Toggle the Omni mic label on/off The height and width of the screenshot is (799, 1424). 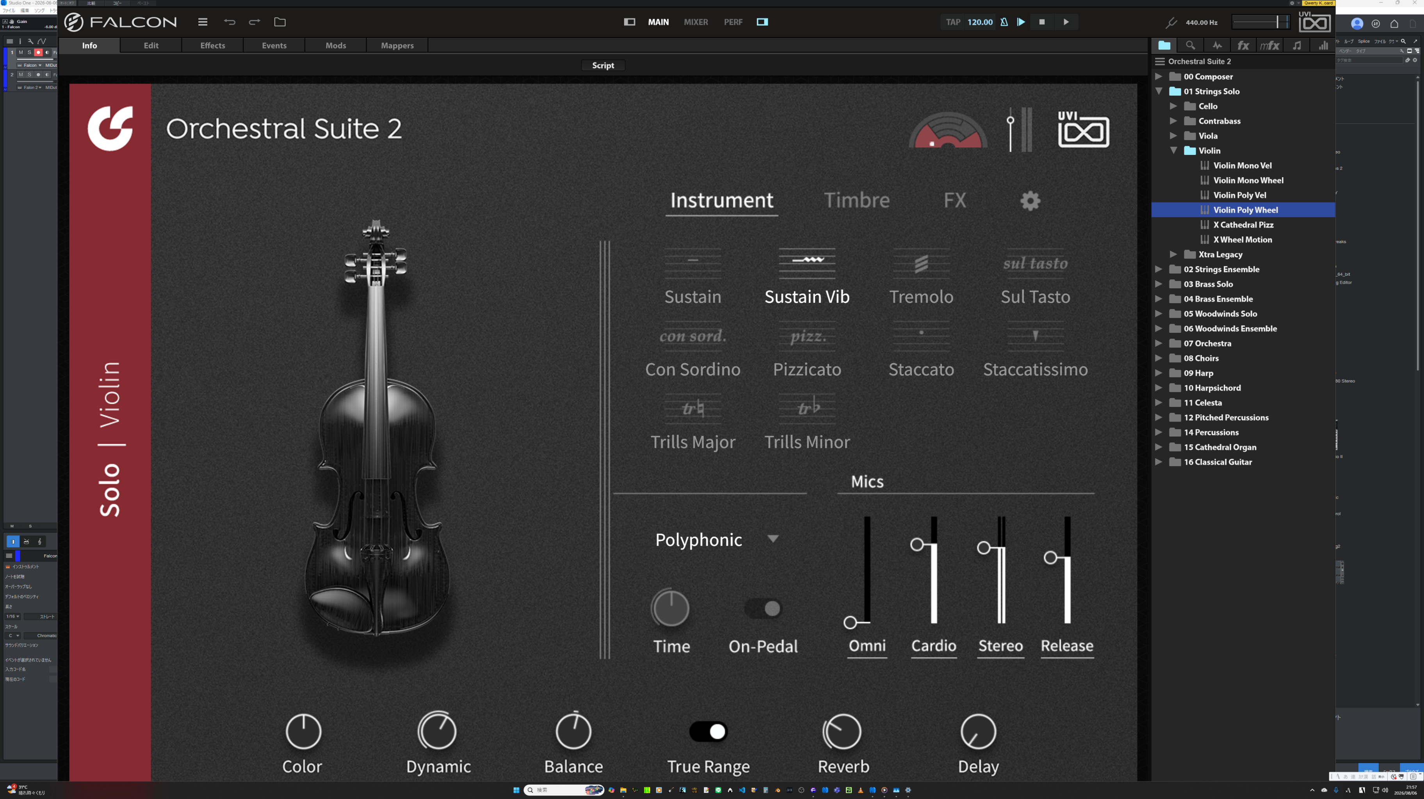pyautogui.click(x=867, y=646)
